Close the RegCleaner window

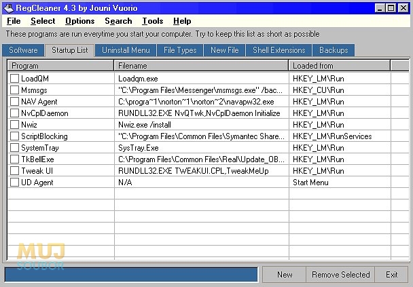click(x=403, y=8)
